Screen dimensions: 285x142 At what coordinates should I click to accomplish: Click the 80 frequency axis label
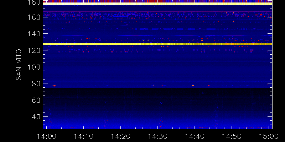point(36,83)
